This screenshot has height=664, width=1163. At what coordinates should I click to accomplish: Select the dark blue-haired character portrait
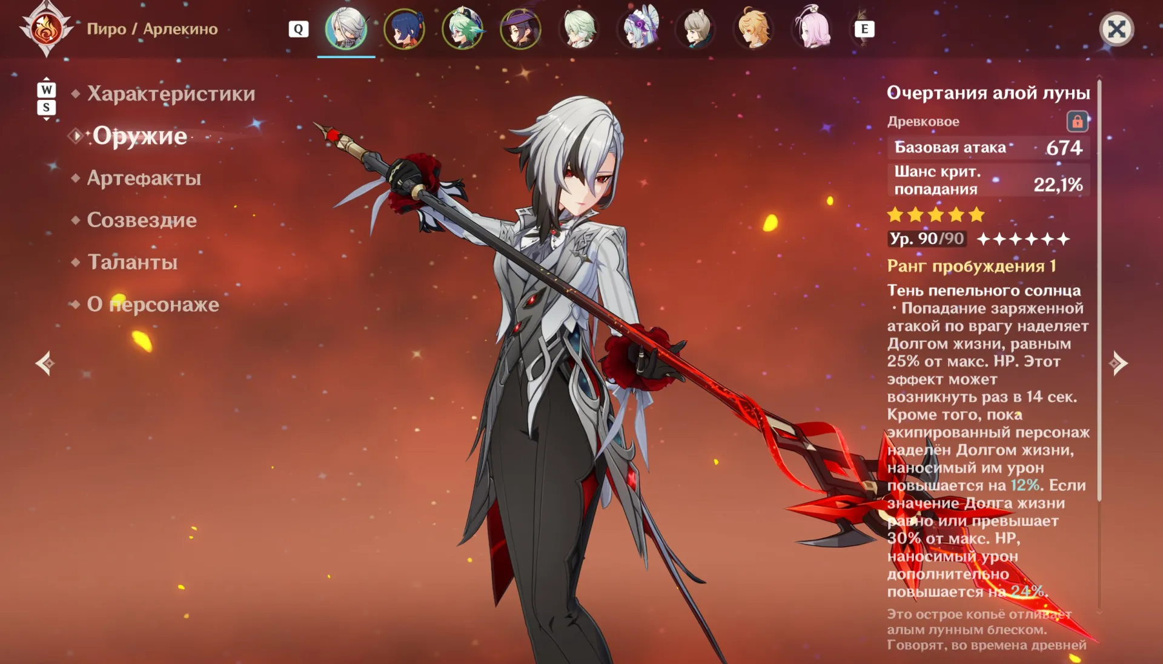(x=404, y=28)
